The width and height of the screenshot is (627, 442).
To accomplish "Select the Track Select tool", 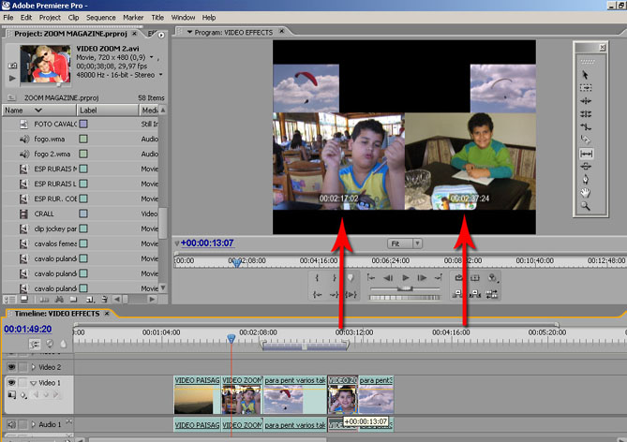I will [586, 87].
